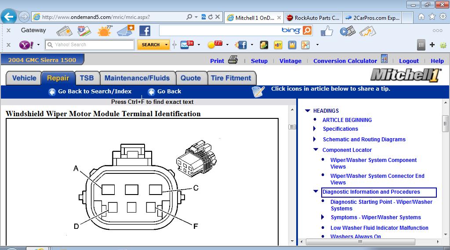This screenshot has width=450, height=250.
Task: Click the Print link
Action: [x=217, y=61]
